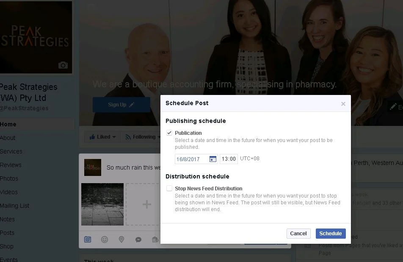Image resolution: width=403 pixels, height=262 pixels.
Task: Click the Peak Strategies profile picture
Action: [x=36, y=37]
